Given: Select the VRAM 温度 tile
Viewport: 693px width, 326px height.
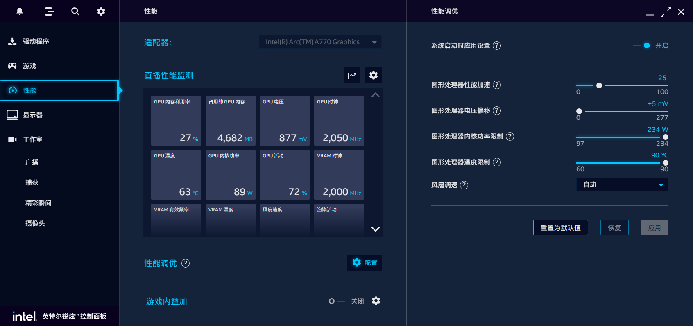Looking at the screenshot, I should click(x=231, y=220).
